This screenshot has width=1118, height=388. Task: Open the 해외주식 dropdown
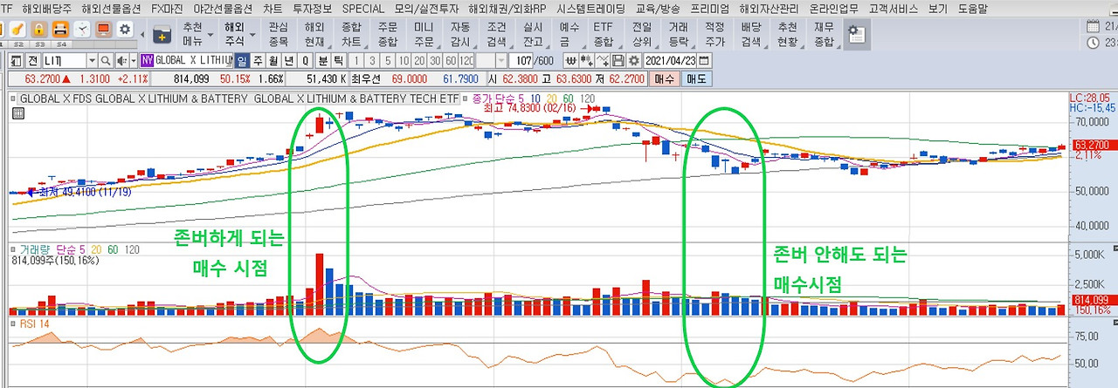point(252,35)
